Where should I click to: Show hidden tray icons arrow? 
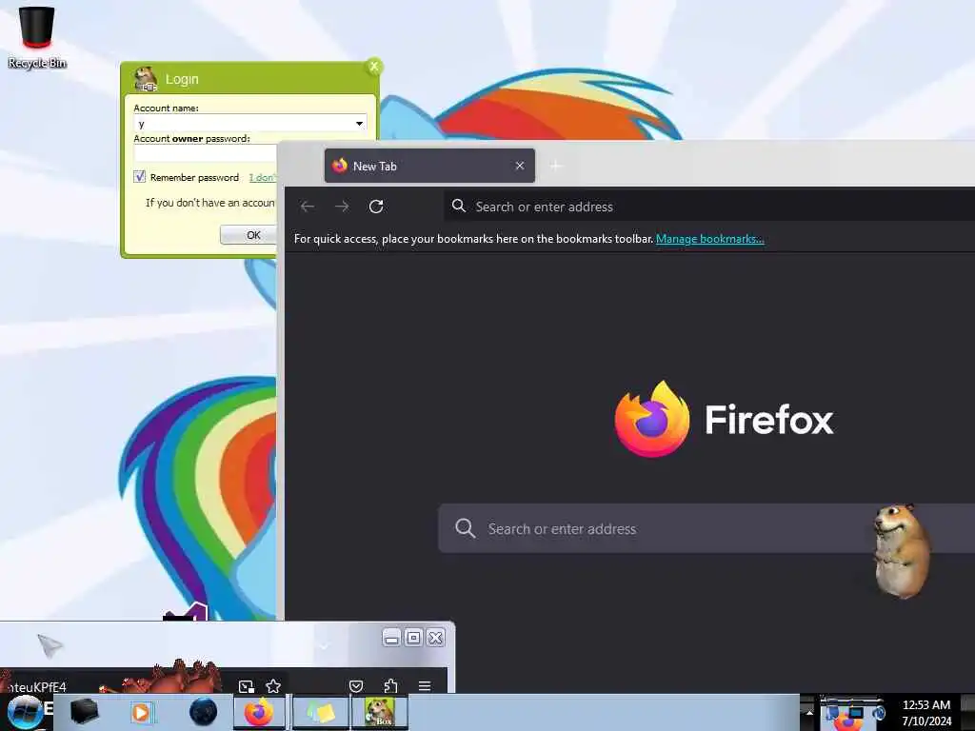click(809, 712)
